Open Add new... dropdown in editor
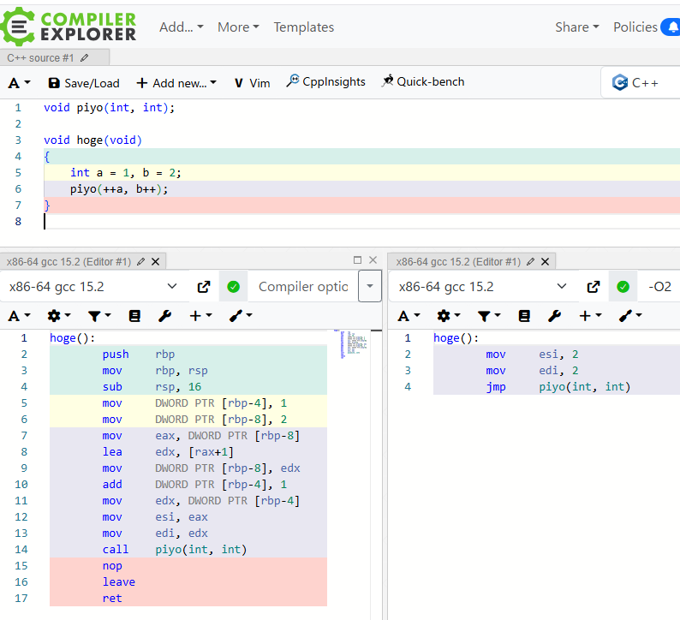The image size is (680, 620). coord(176,83)
